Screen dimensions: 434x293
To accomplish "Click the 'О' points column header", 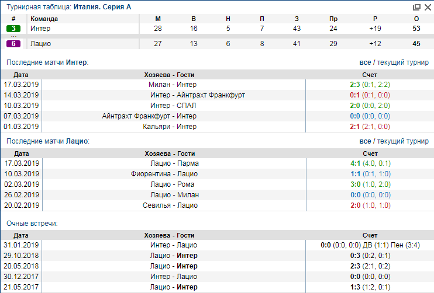I will pyautogui.click(x=416, y=19).
